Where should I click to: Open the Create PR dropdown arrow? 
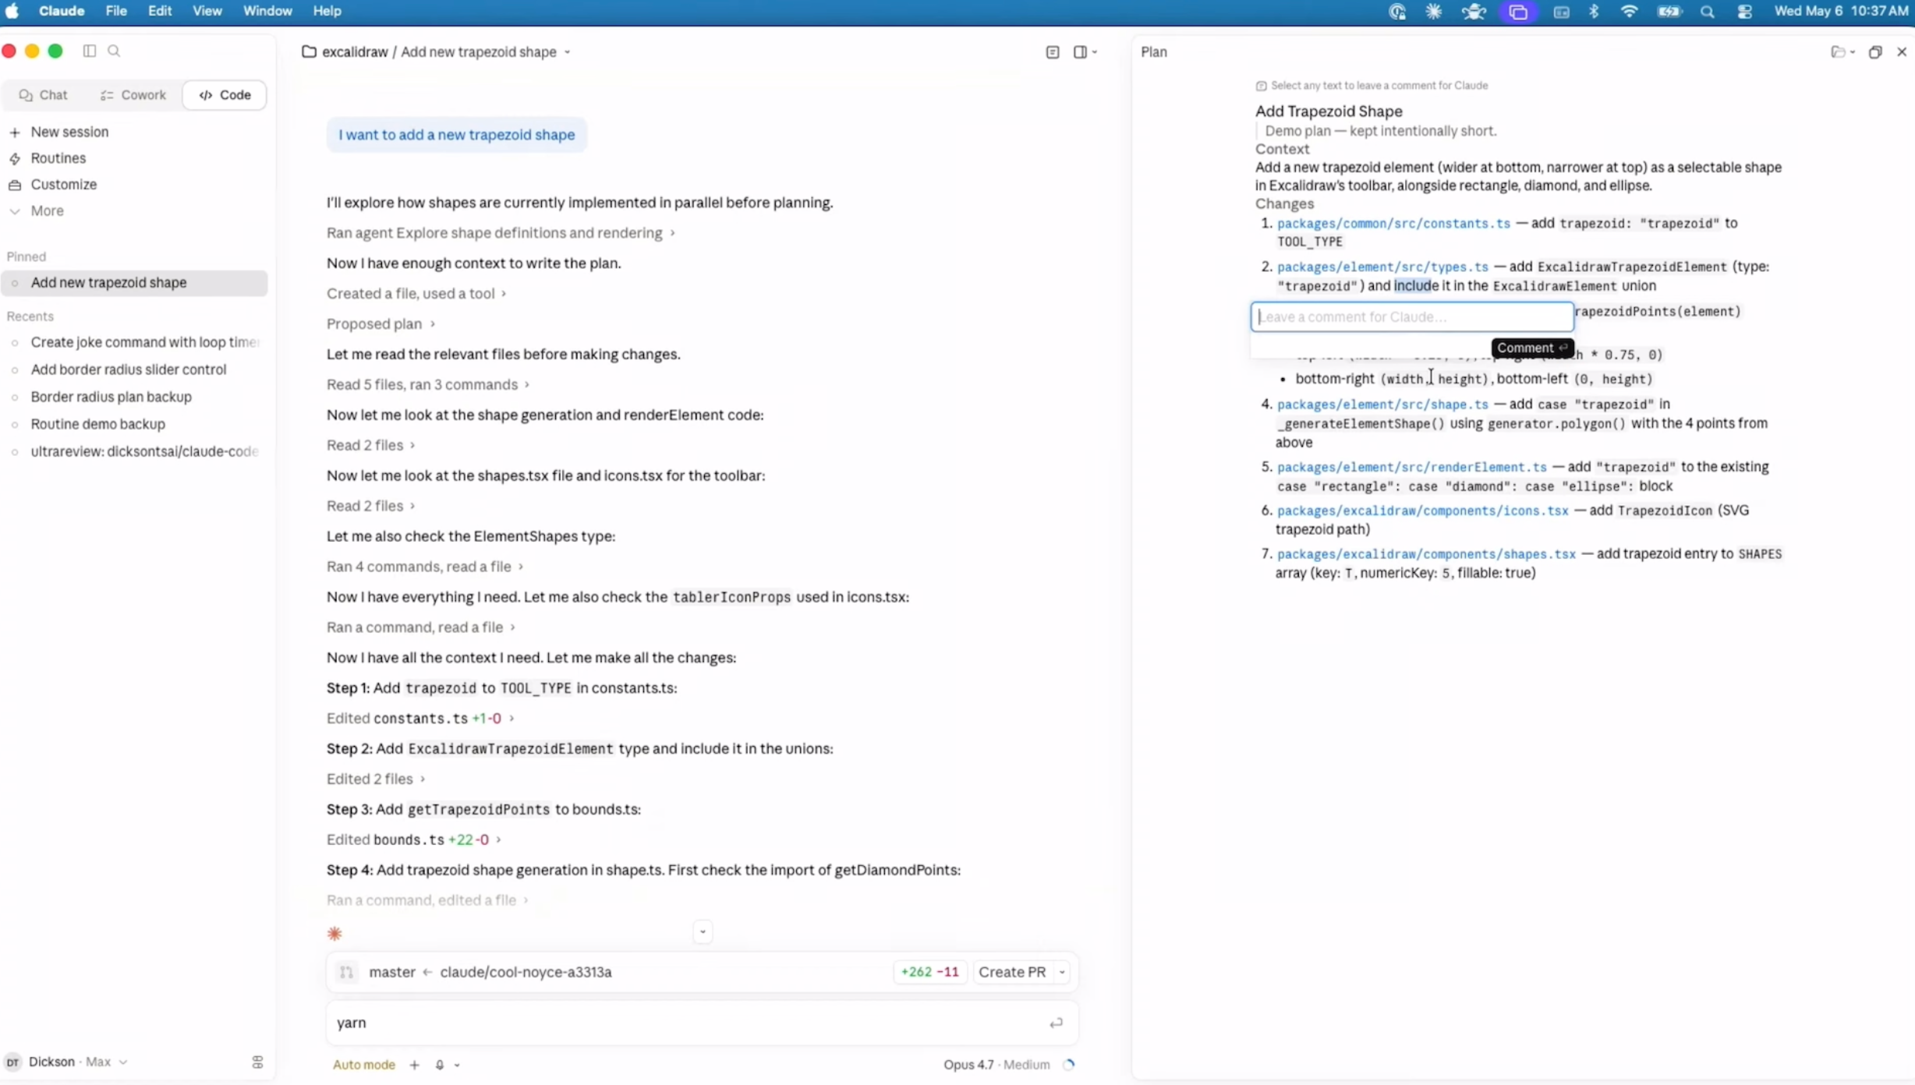pos(1062,973)
